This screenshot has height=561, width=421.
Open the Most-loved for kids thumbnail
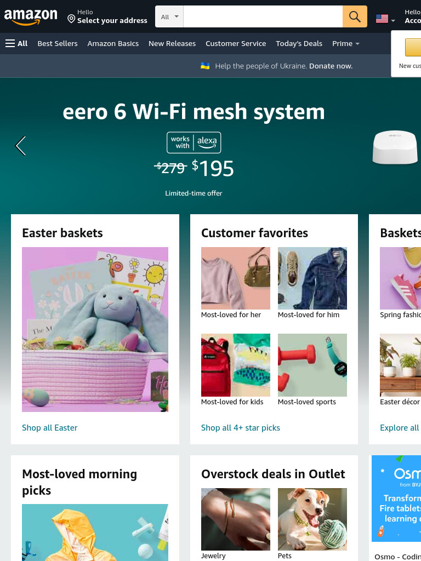pyautogui.click(x=236, y=365)
